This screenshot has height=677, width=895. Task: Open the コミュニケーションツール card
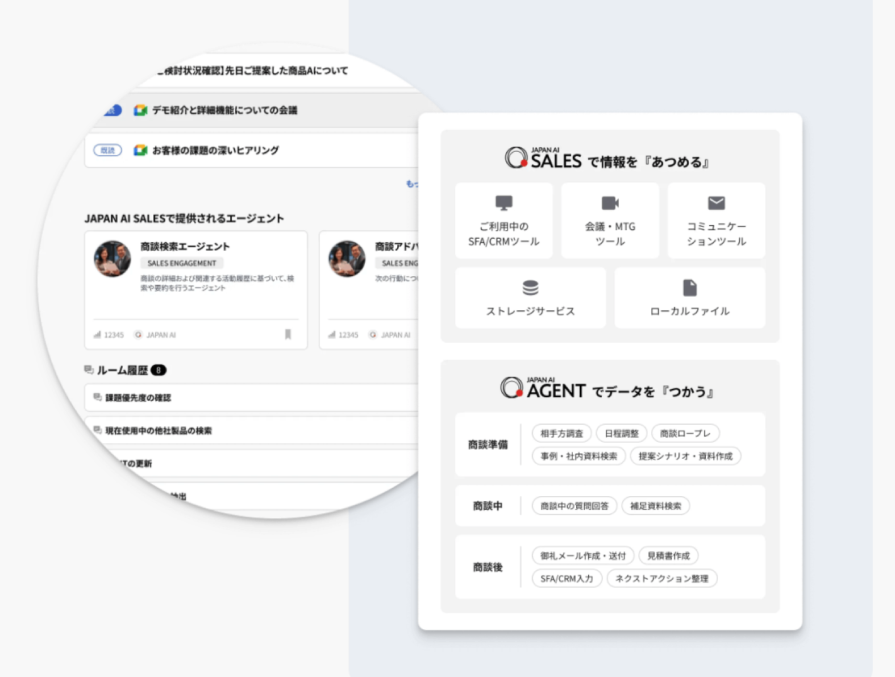coord(717,221)
